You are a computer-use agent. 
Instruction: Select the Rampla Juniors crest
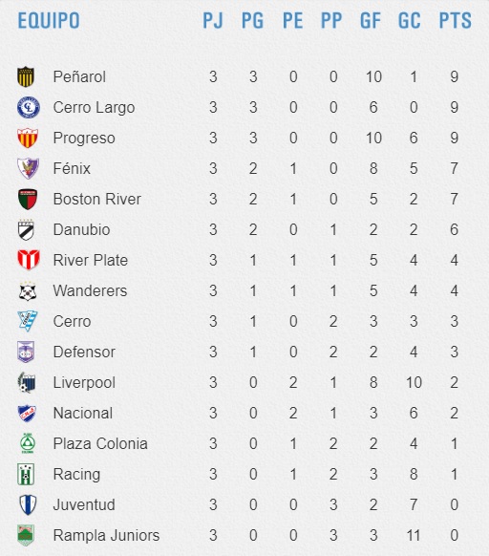pyautogui.click(x=26, y=535)
